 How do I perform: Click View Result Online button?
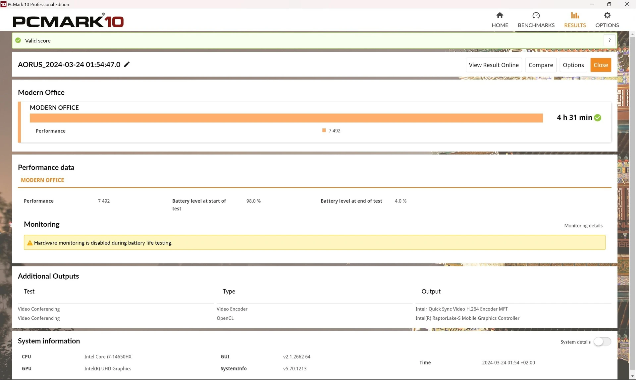pyautogui.click(x=494, y=65)
